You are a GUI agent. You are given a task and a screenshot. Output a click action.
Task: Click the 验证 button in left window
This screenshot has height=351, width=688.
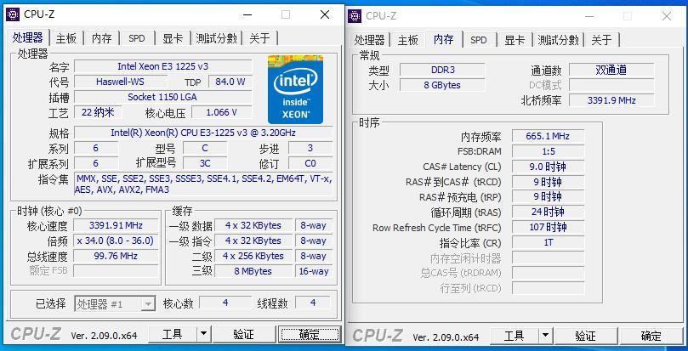point(243,334)
